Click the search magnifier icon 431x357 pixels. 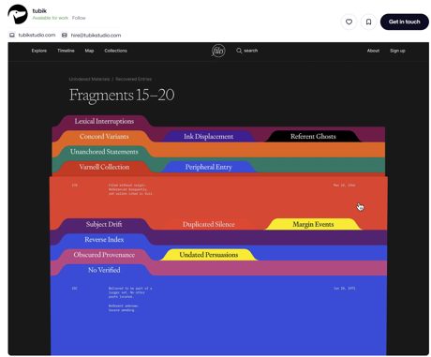(239, 51)
